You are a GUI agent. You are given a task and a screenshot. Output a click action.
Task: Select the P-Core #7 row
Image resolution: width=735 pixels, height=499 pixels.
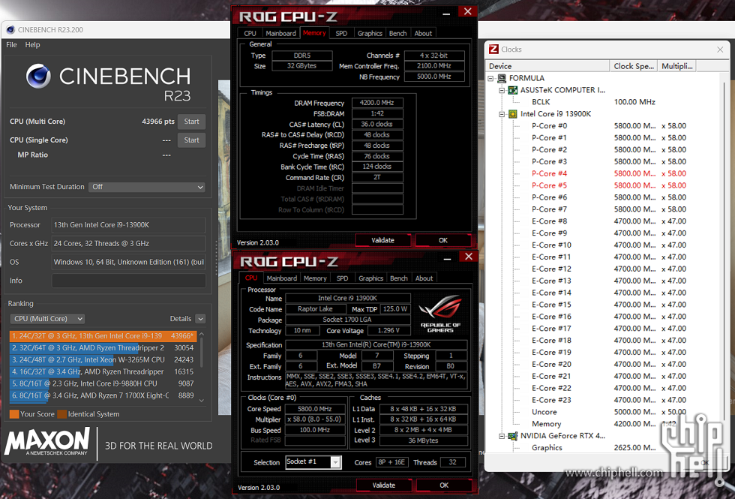(x=549, y=209)
